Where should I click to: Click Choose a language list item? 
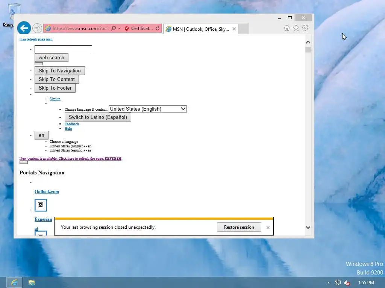pos(64,142)
